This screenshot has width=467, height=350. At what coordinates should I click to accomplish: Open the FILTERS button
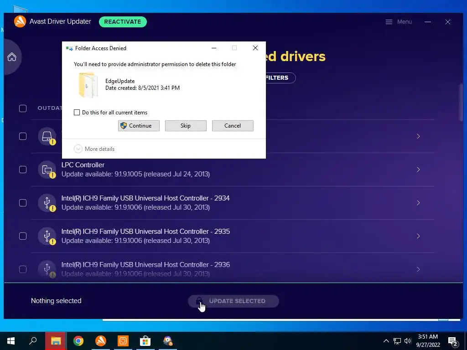point(280,78)
